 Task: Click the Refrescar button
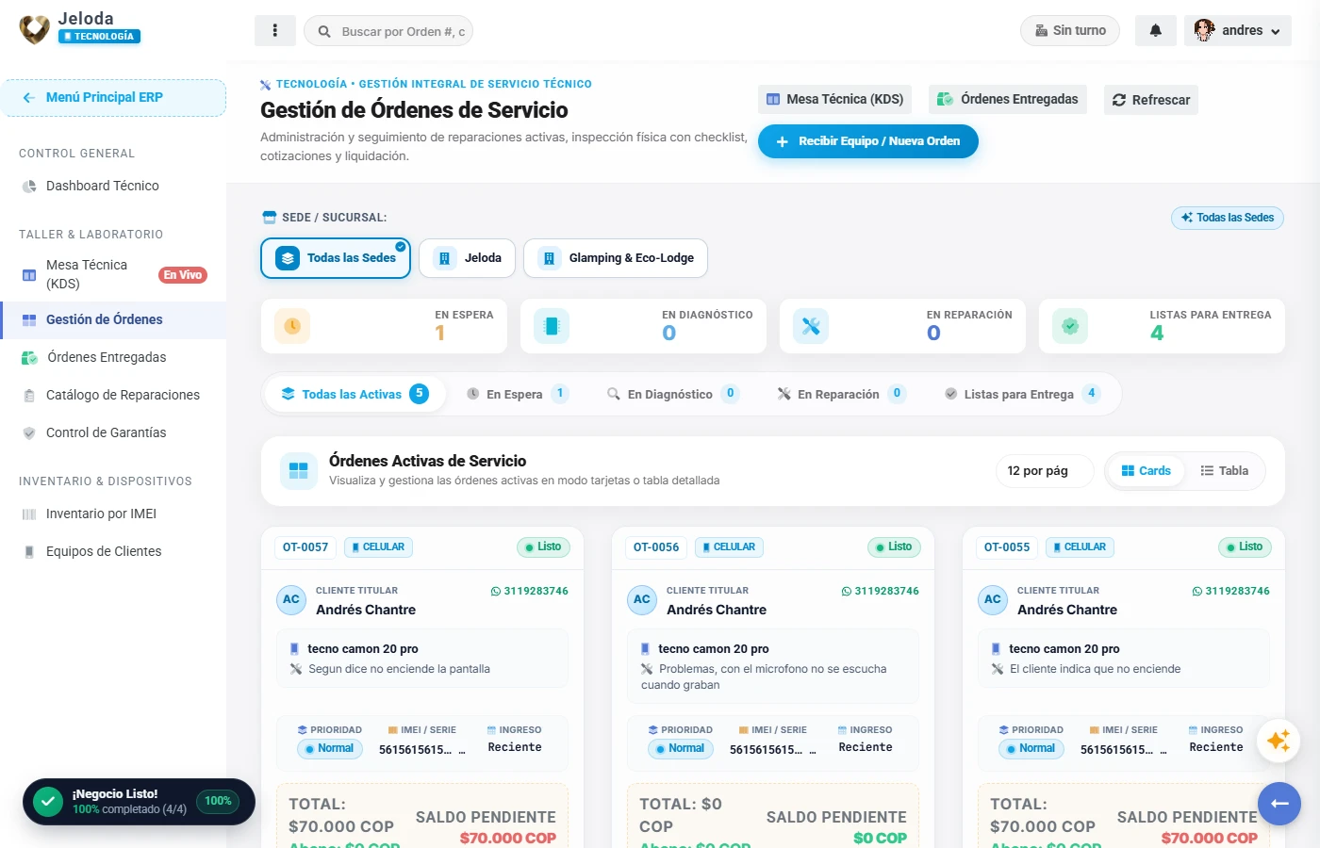pyautogui.click(x=1151, y=100)
